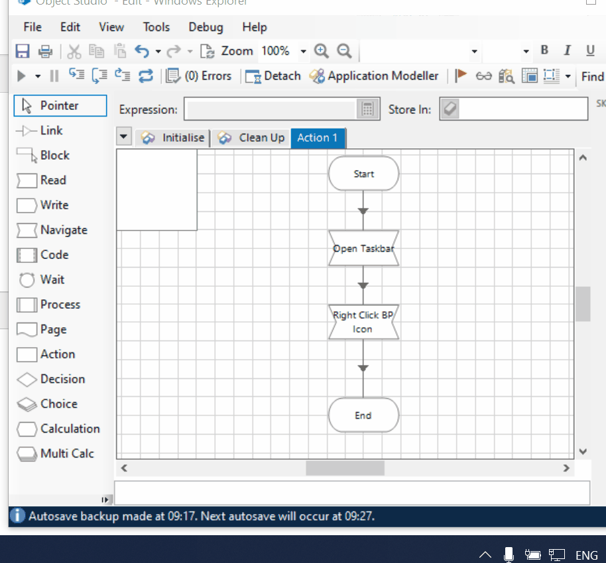
Task: Select the Decision stage tool
Action: click(53, 379)
